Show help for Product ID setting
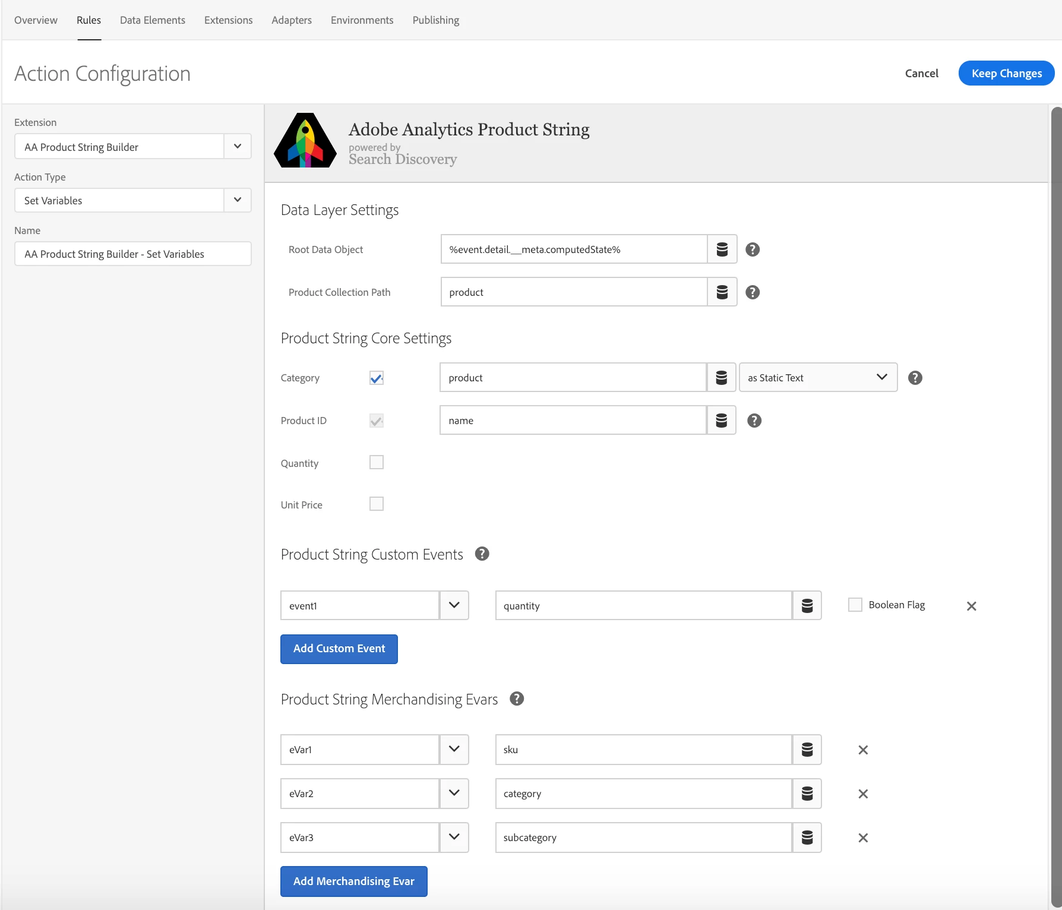 pyautogui.click(x=754, y=421)
